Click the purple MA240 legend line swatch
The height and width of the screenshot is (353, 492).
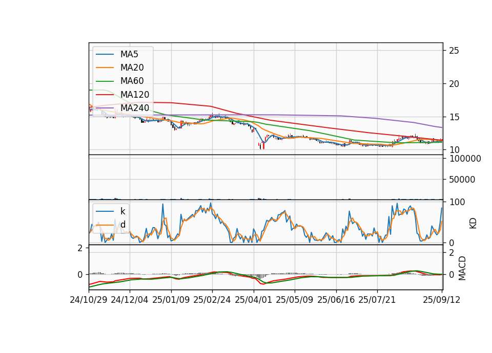coord(105,108)
